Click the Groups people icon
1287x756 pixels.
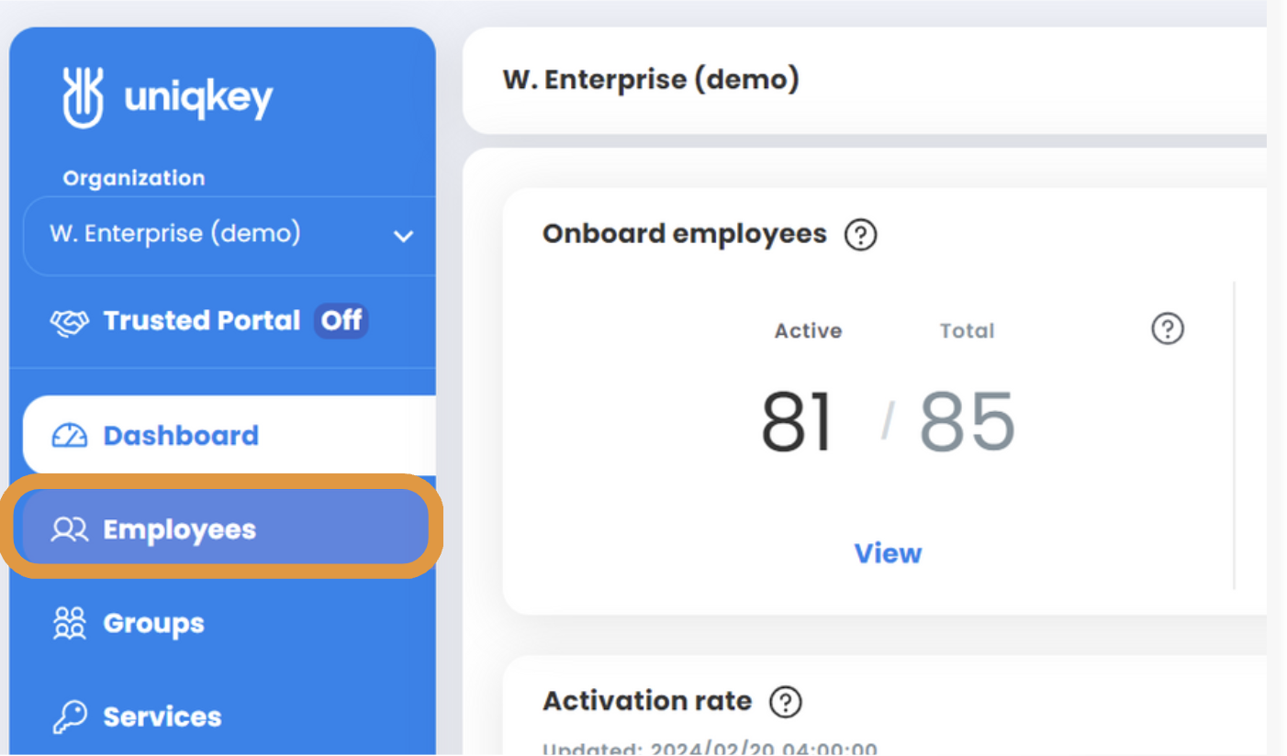(70, 623)
